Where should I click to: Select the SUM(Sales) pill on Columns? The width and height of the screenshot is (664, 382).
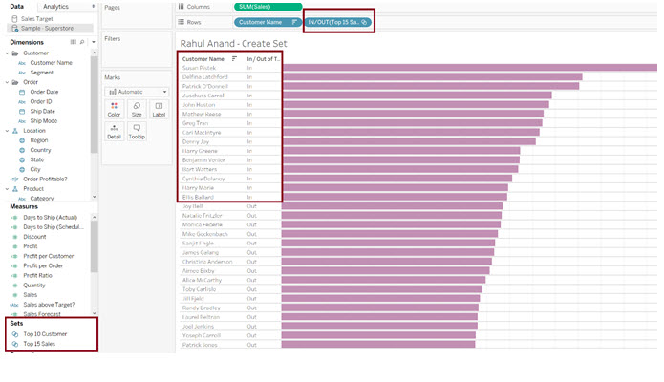pos(268,7)
